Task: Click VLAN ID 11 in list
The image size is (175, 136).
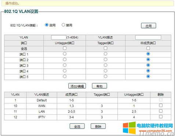Action: (15, 111)
